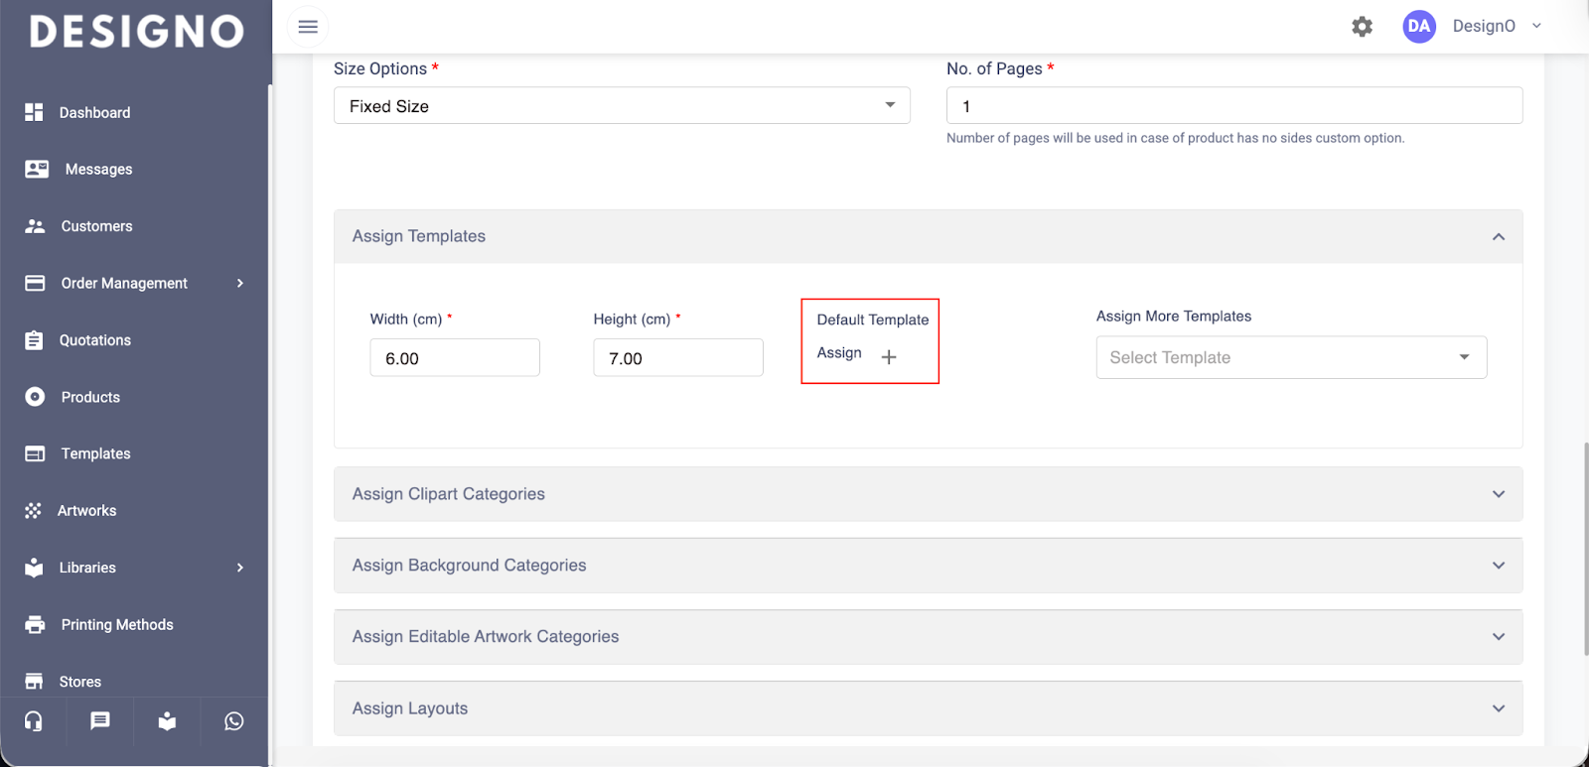The image size is (1589, 767).
Task: Click the hamburger menu icon
Action: point(308,27)
